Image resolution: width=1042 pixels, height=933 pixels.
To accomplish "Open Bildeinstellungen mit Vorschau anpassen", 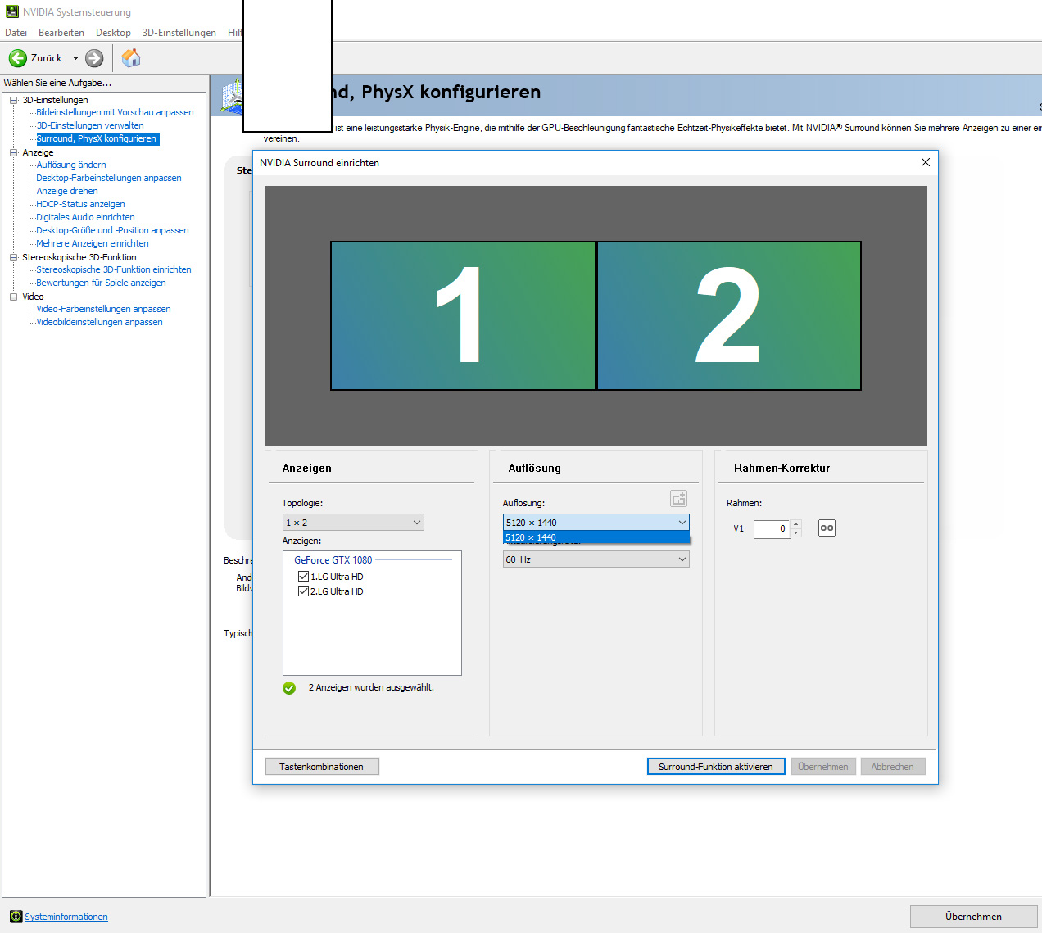I will point(115,112).
